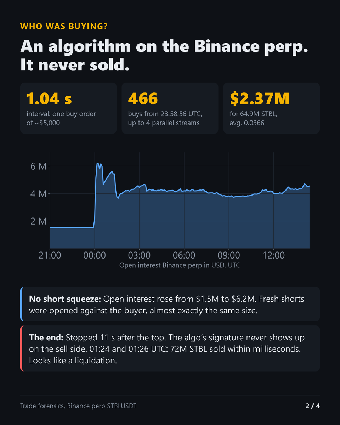Select 'The end' note box with red border
Image resolution: width=340 pixels, height=425 pixels.
click(x=170, y=348)
